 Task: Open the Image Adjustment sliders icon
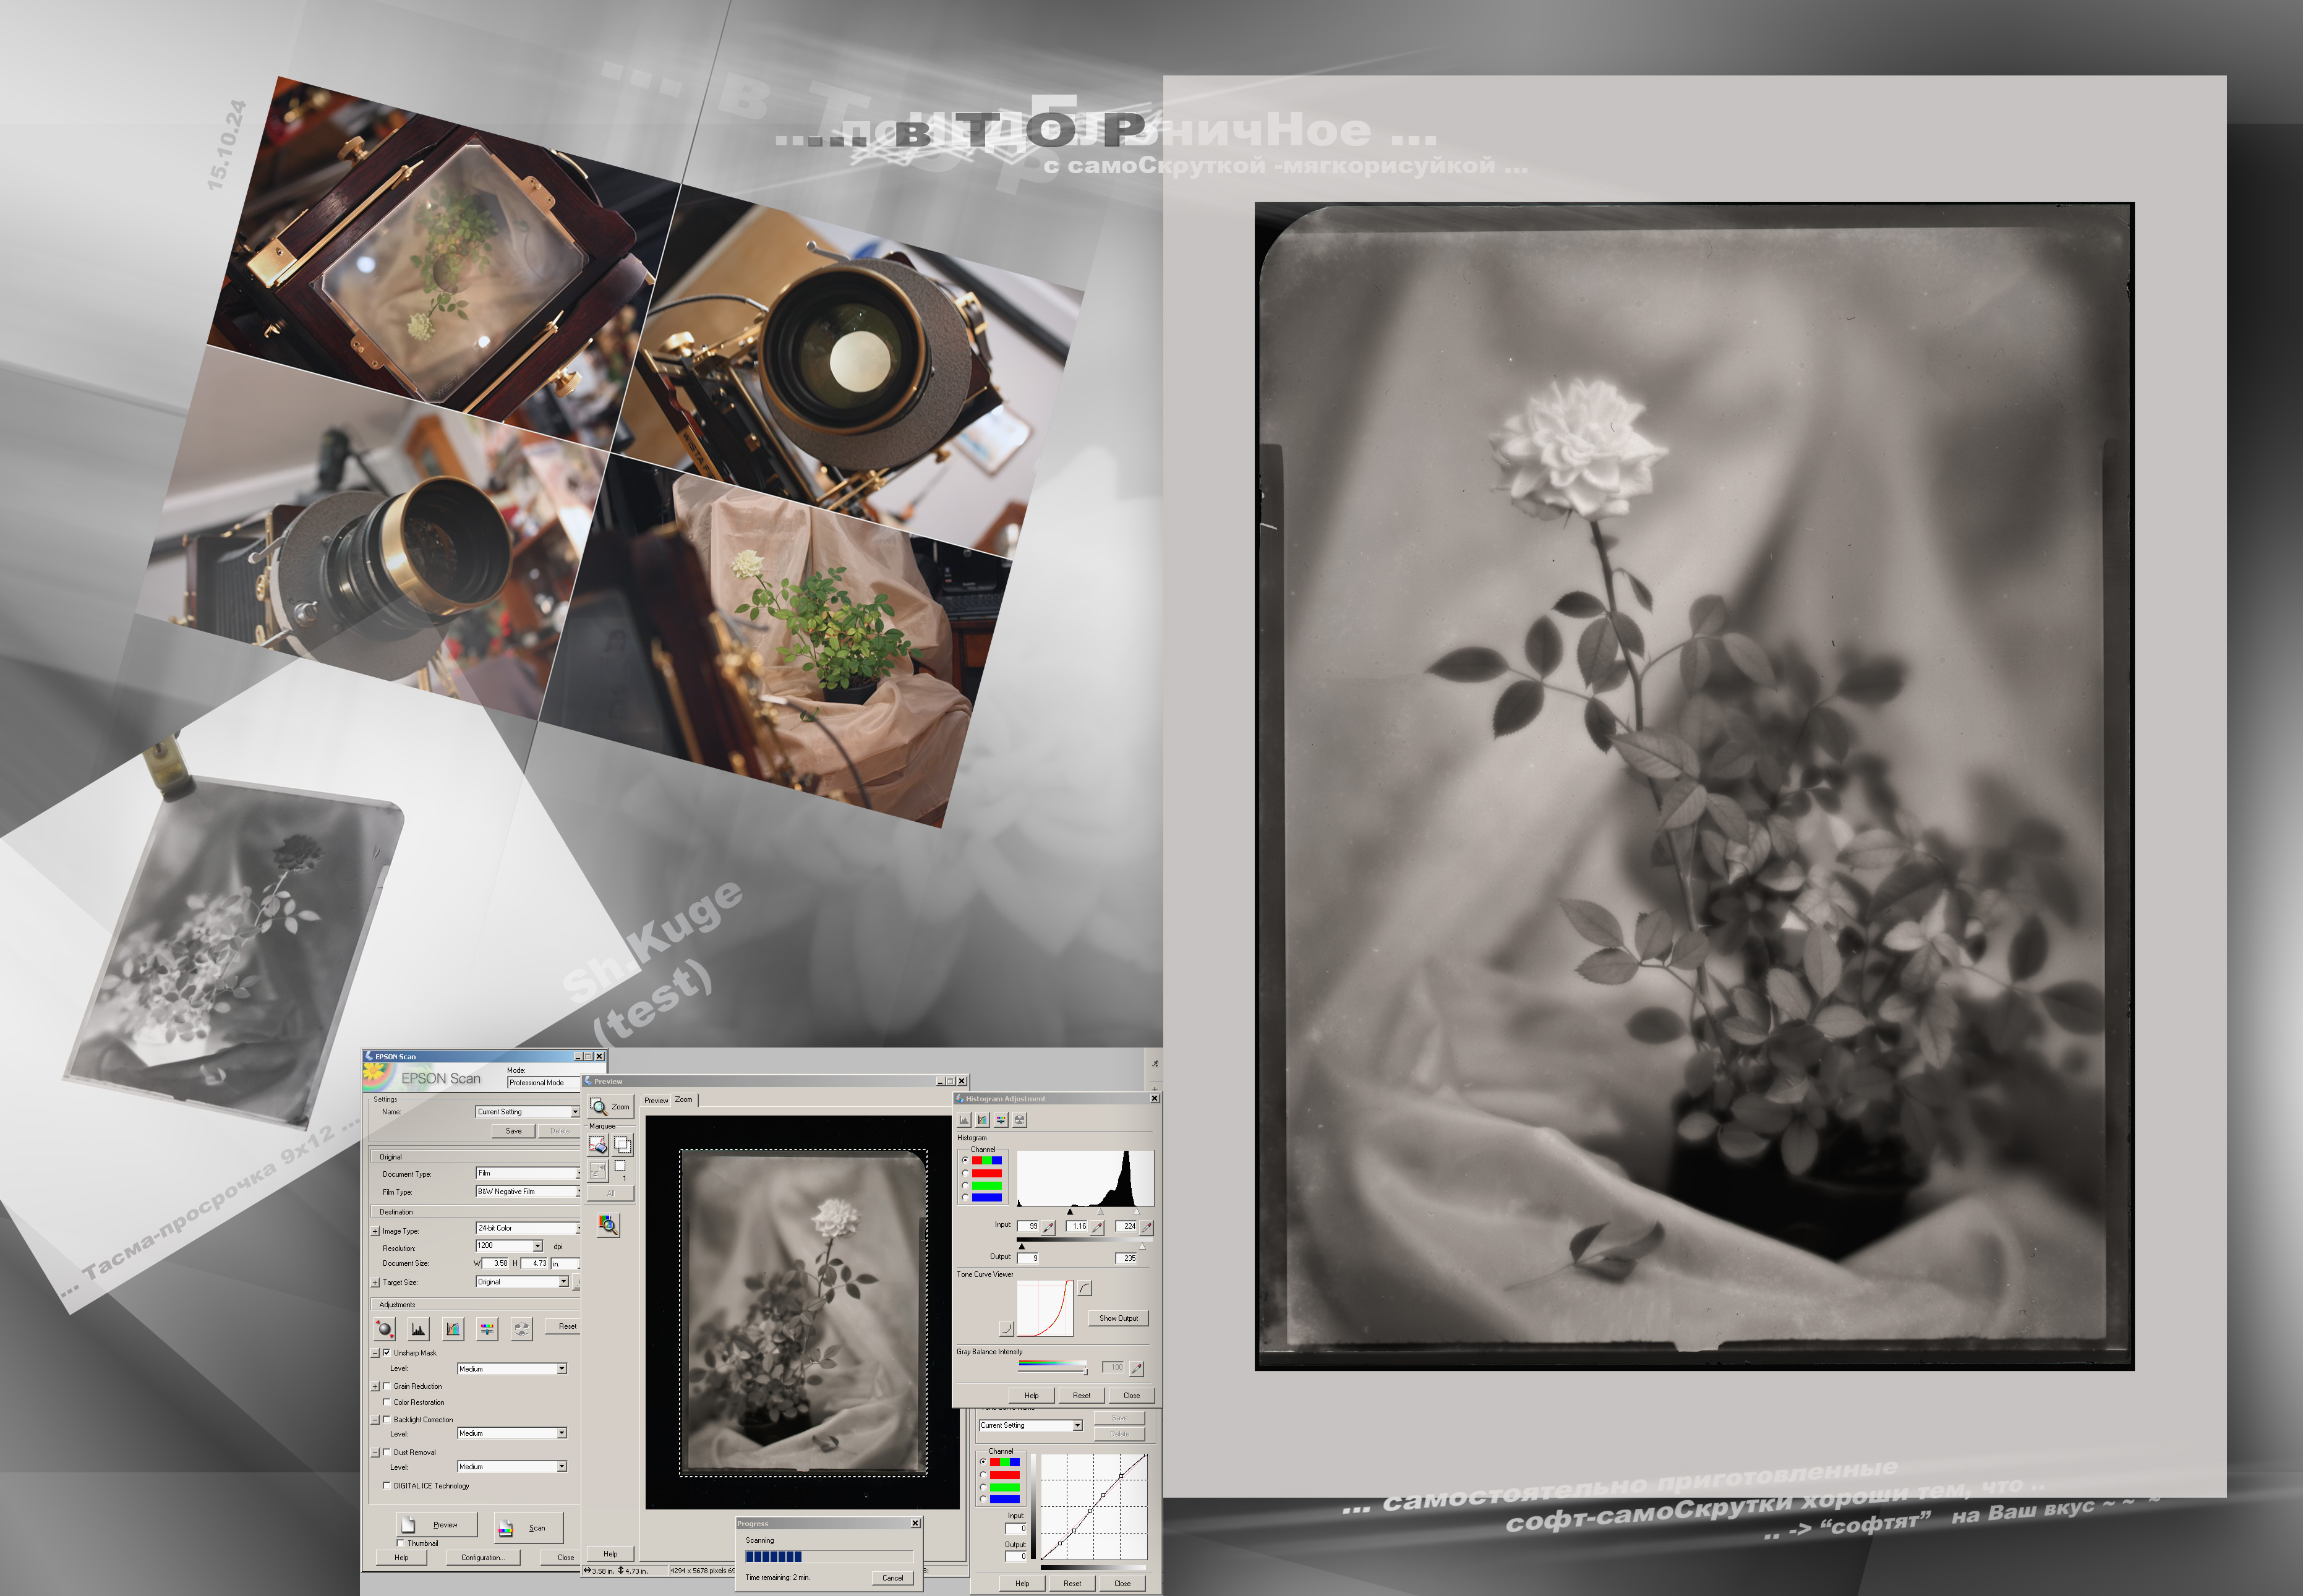pos(487,1329)
